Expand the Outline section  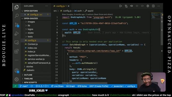pos(28,75)
